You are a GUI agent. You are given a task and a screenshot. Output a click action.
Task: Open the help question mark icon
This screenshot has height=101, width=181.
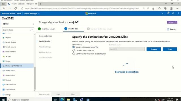point(178,13)
